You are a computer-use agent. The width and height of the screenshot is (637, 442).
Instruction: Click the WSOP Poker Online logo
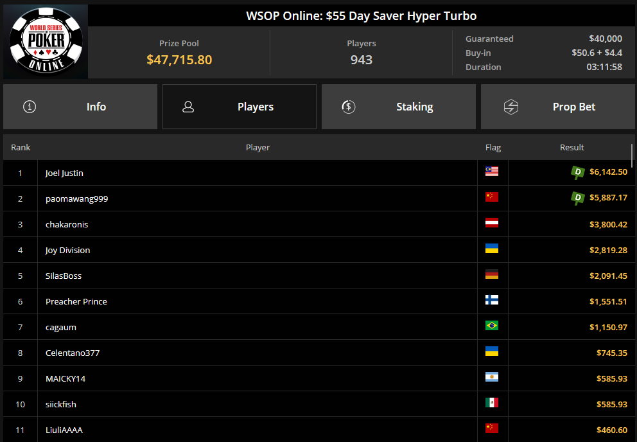(46, 42)
